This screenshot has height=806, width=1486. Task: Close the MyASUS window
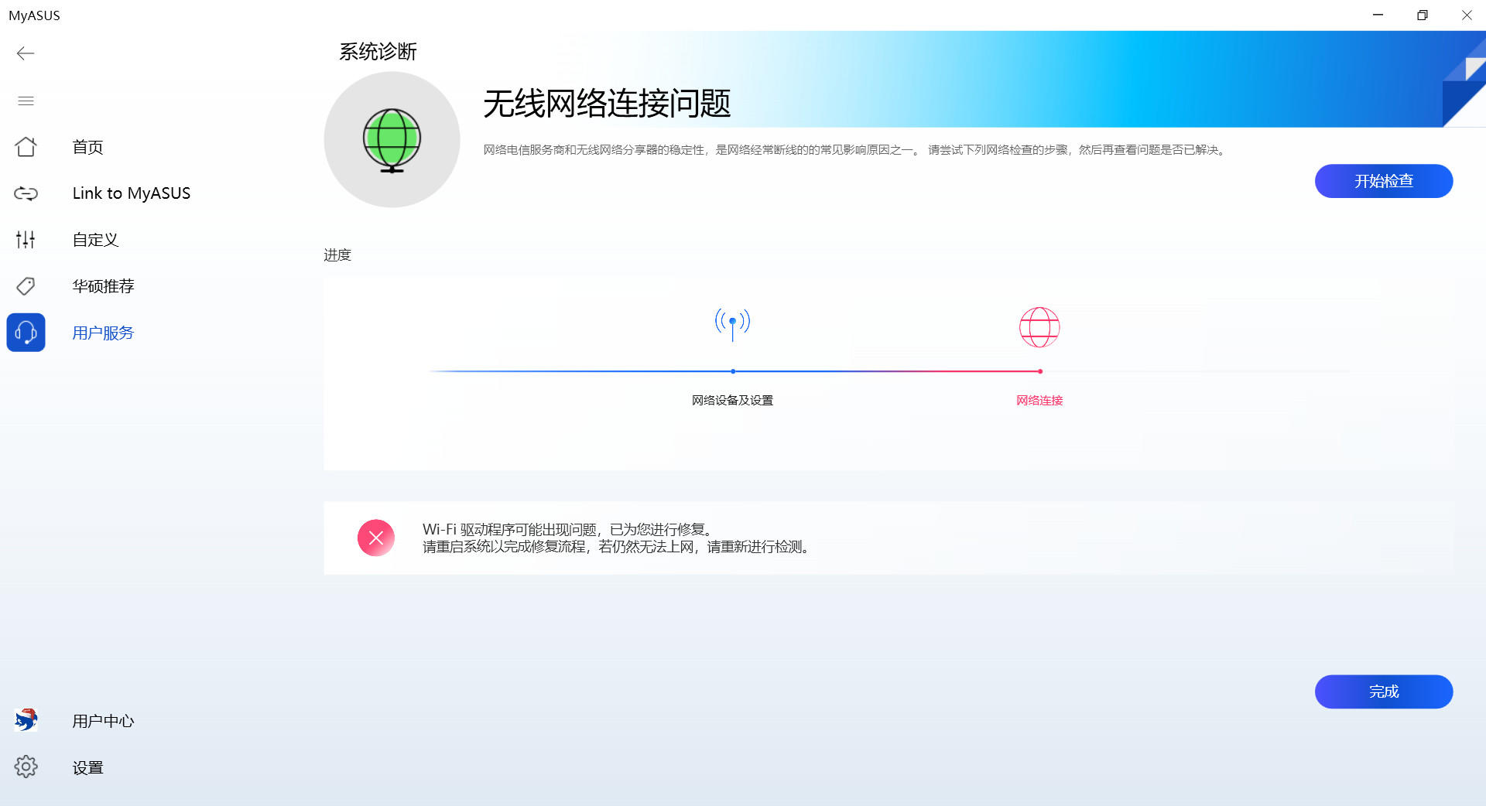(1466, 15)
